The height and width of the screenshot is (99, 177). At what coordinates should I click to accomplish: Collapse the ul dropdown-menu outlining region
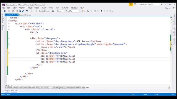(9, 53)
